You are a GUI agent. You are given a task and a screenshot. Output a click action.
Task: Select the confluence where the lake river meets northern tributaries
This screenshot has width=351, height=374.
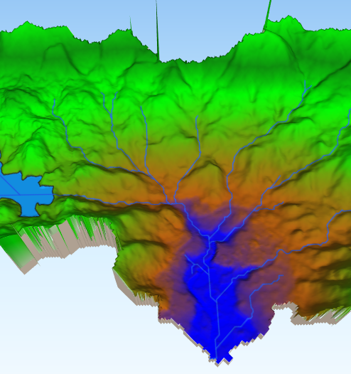(172, 203)
